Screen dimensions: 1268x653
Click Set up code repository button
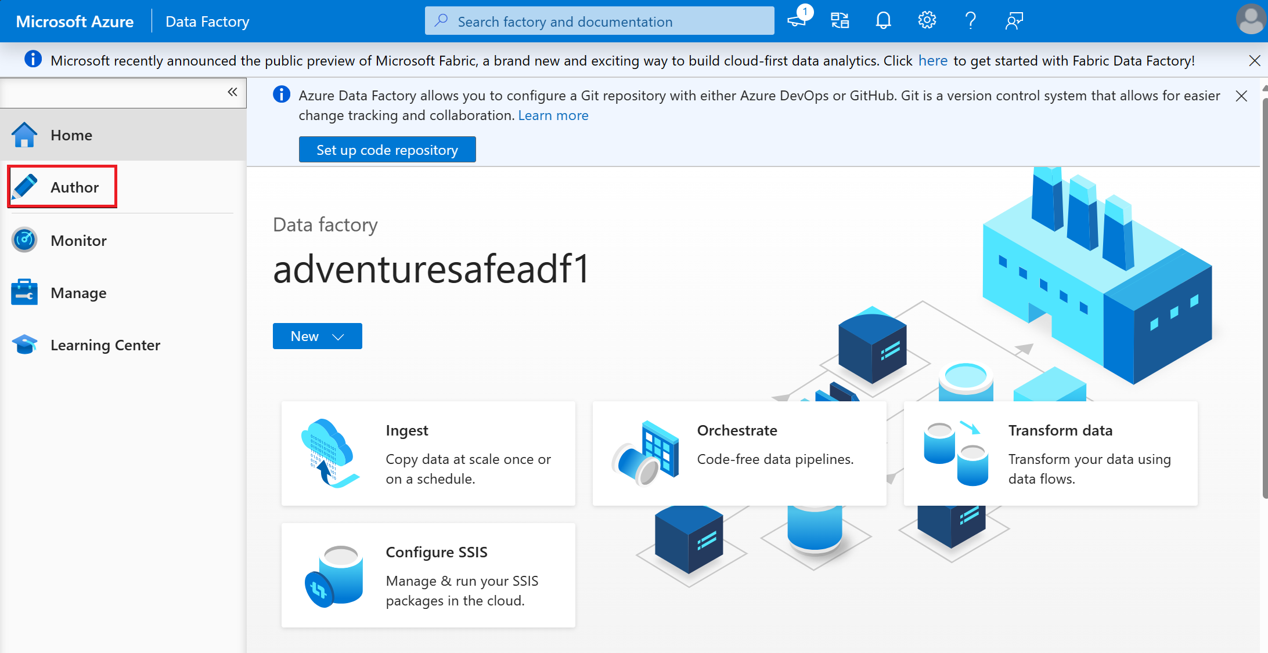(388, 150)
